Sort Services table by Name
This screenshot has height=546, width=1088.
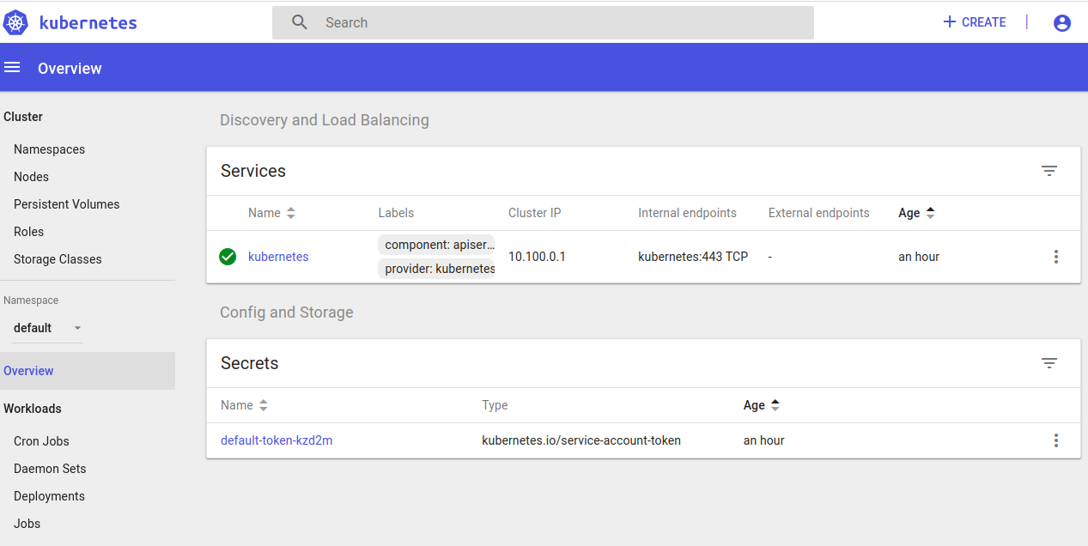click(x=271, y=213)
